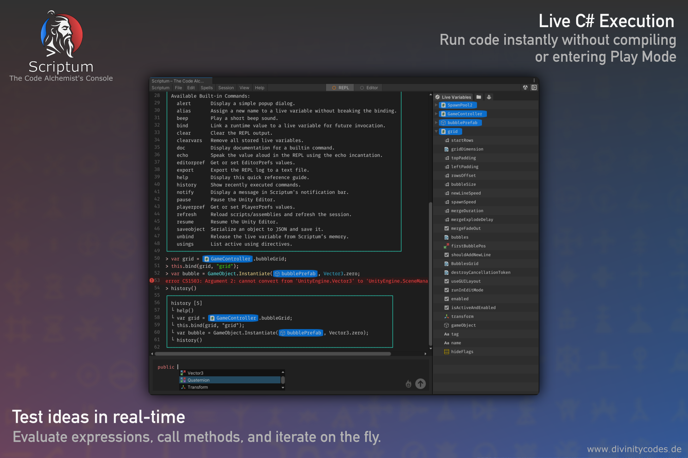Click the output scroll-up arrow
Image resolution: width=688 pixels, height=458 pixels.
click(x=430, y=95)
